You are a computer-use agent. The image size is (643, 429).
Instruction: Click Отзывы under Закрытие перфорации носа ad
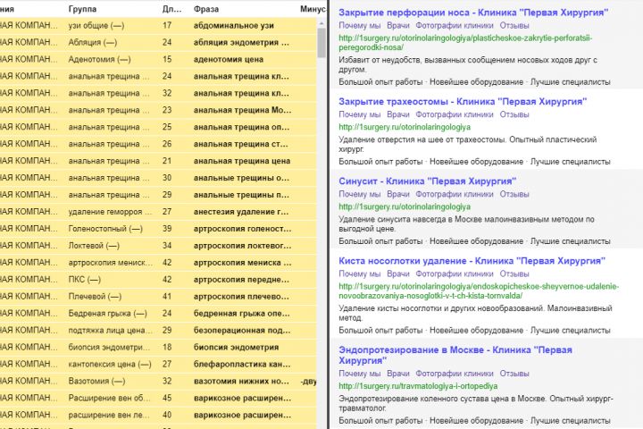point(514,25)
